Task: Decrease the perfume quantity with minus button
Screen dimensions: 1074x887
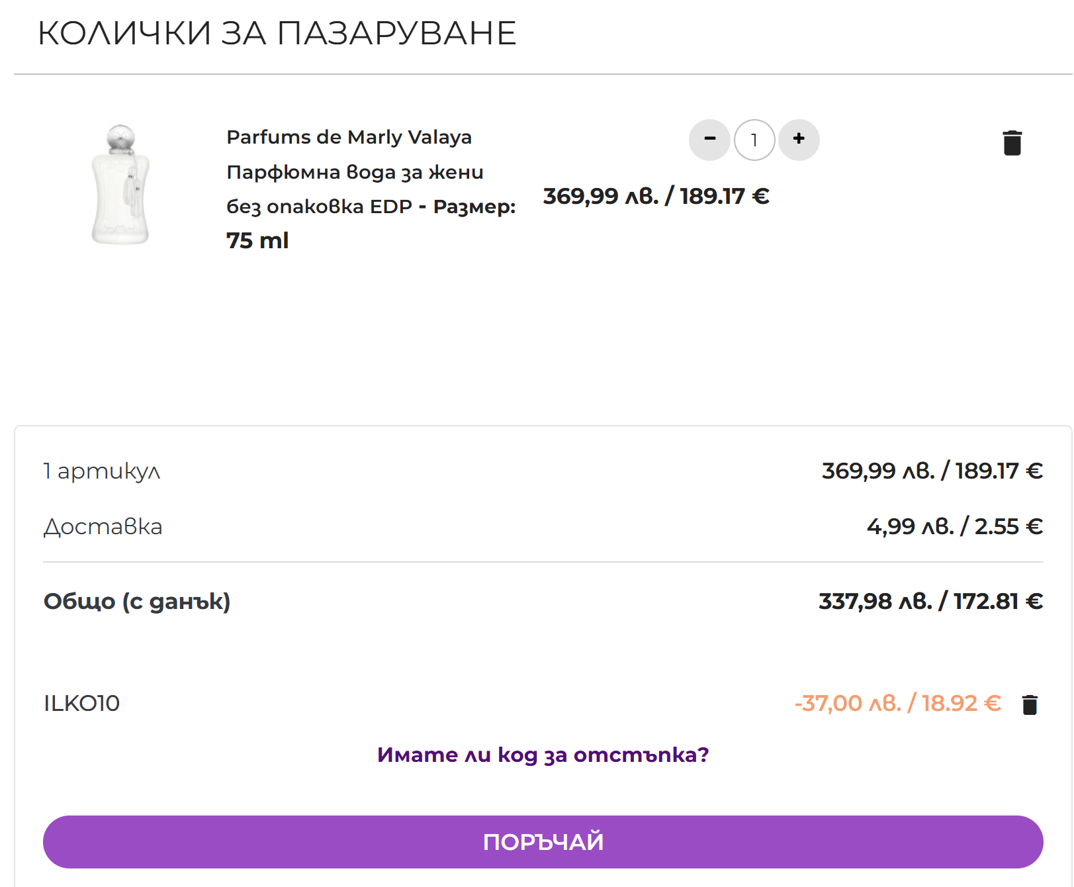Action: pos(709,140)
